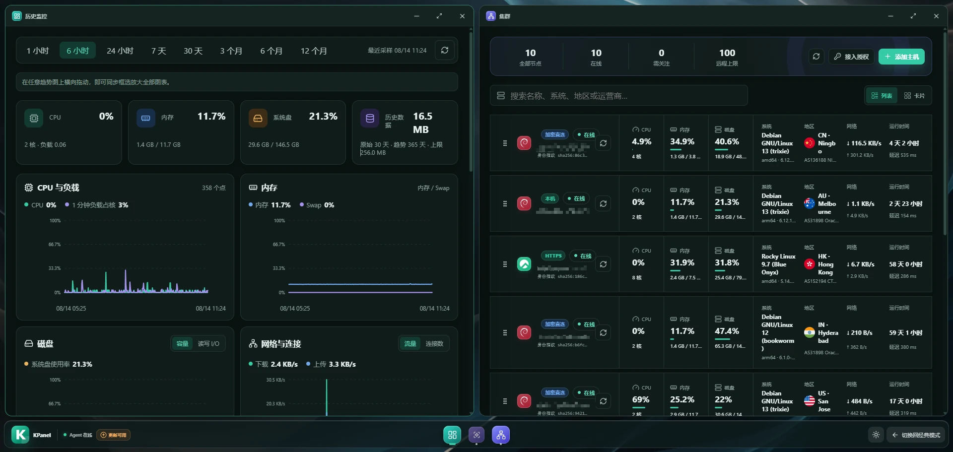This screenshot has height=452, width=953.
Task: Select the 3 个月 time range
Action: point(231,51)
